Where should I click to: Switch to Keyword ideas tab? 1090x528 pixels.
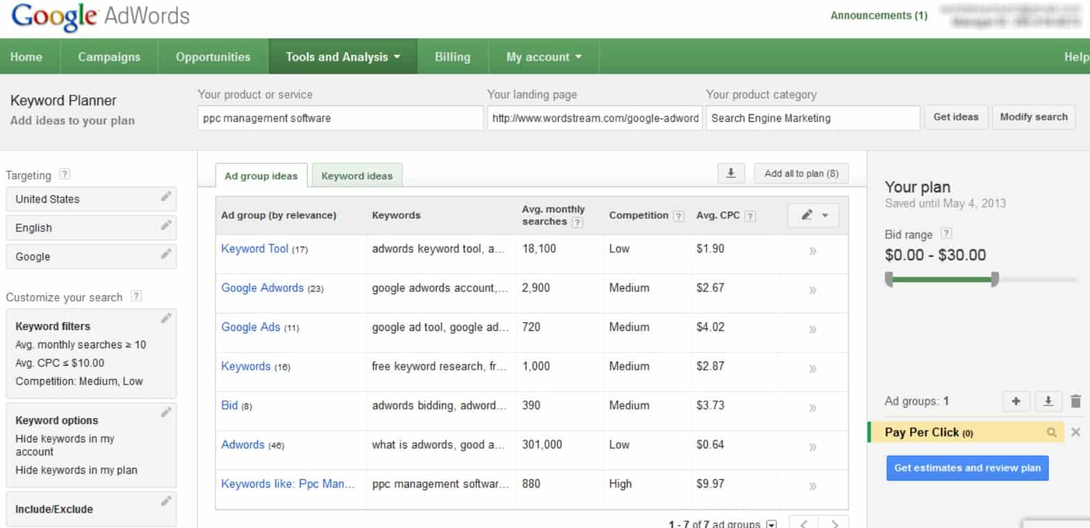click(357, 176)
